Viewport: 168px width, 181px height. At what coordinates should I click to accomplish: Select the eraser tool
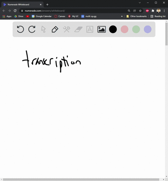point(78,29)
